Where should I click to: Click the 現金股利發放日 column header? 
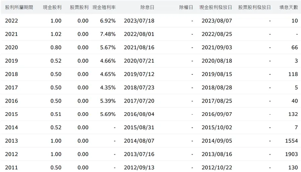click(x=216, y=7)
